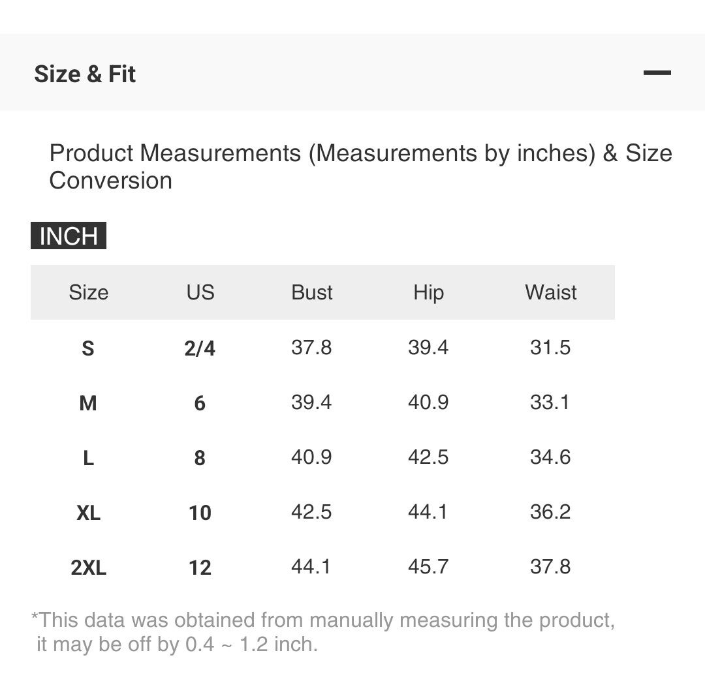705x685 pixels.
Task: Click the manual measuring disclaimer note
Action: point(323,632)
